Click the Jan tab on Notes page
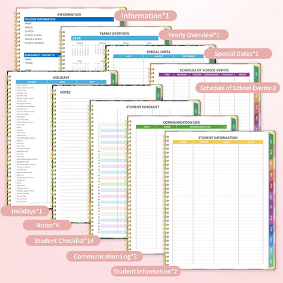The height and width of the screenshot is (283, 283). click(x=159, y=93)
